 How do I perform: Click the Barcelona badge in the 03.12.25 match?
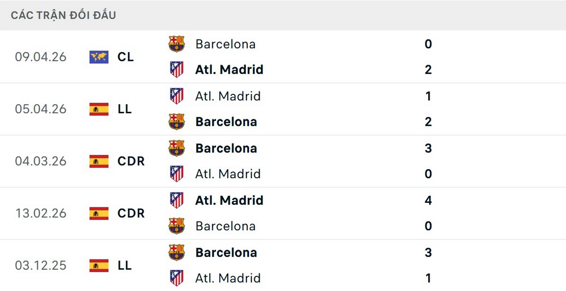176,252
